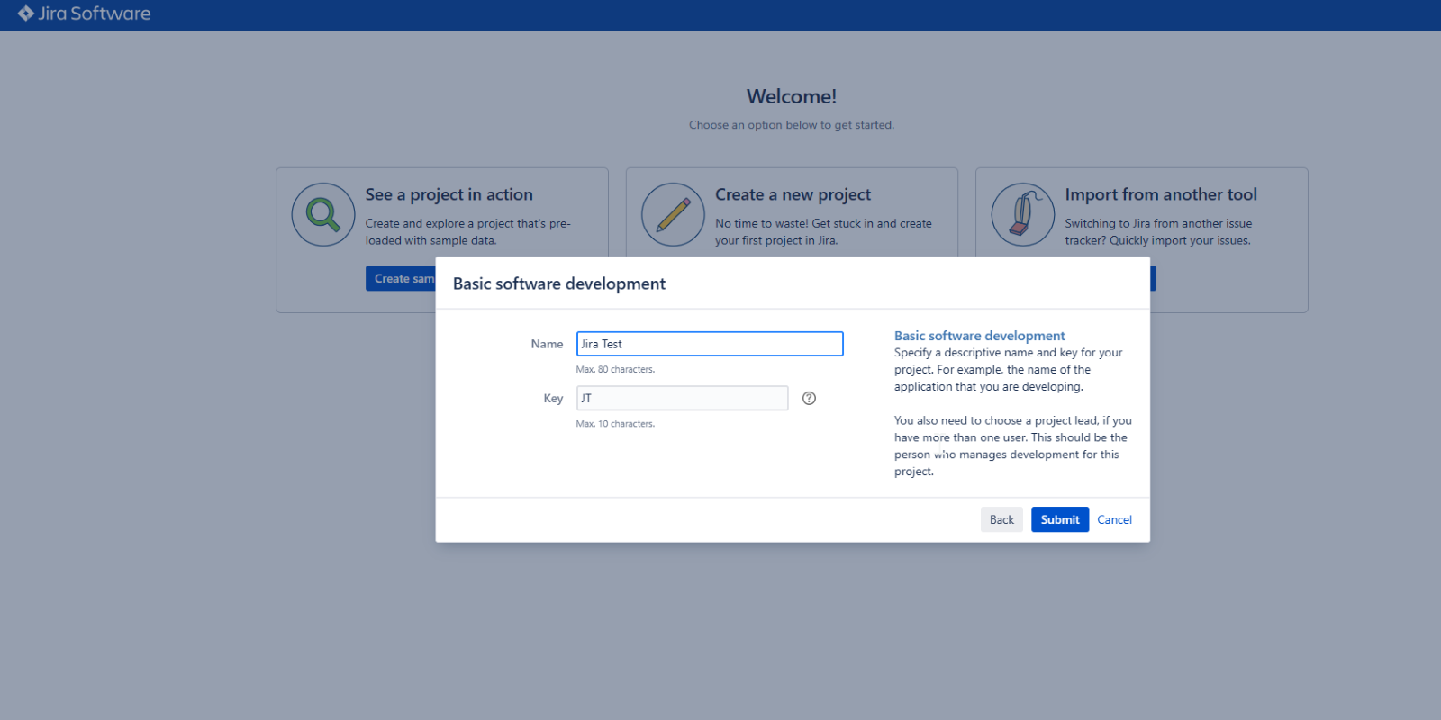Image resolution: width=1441 pixels, height=720 pixels.
Task: Click the blue 'Basic software development' sidebar heading
Action: [979, 336]
